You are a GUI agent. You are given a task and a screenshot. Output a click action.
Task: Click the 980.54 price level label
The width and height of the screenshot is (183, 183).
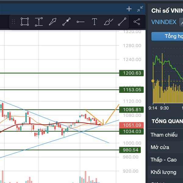pyautogui.click(x=130, y=150)
